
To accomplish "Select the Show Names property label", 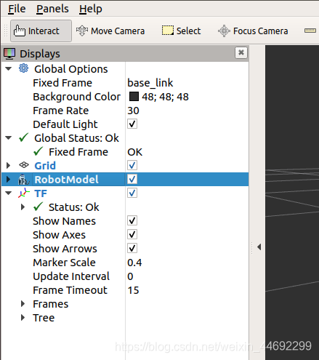I will pos(64,221).
